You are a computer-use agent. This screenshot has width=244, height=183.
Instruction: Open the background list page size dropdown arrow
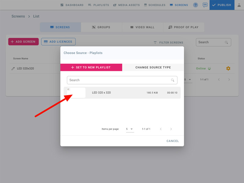click(190, 80)
